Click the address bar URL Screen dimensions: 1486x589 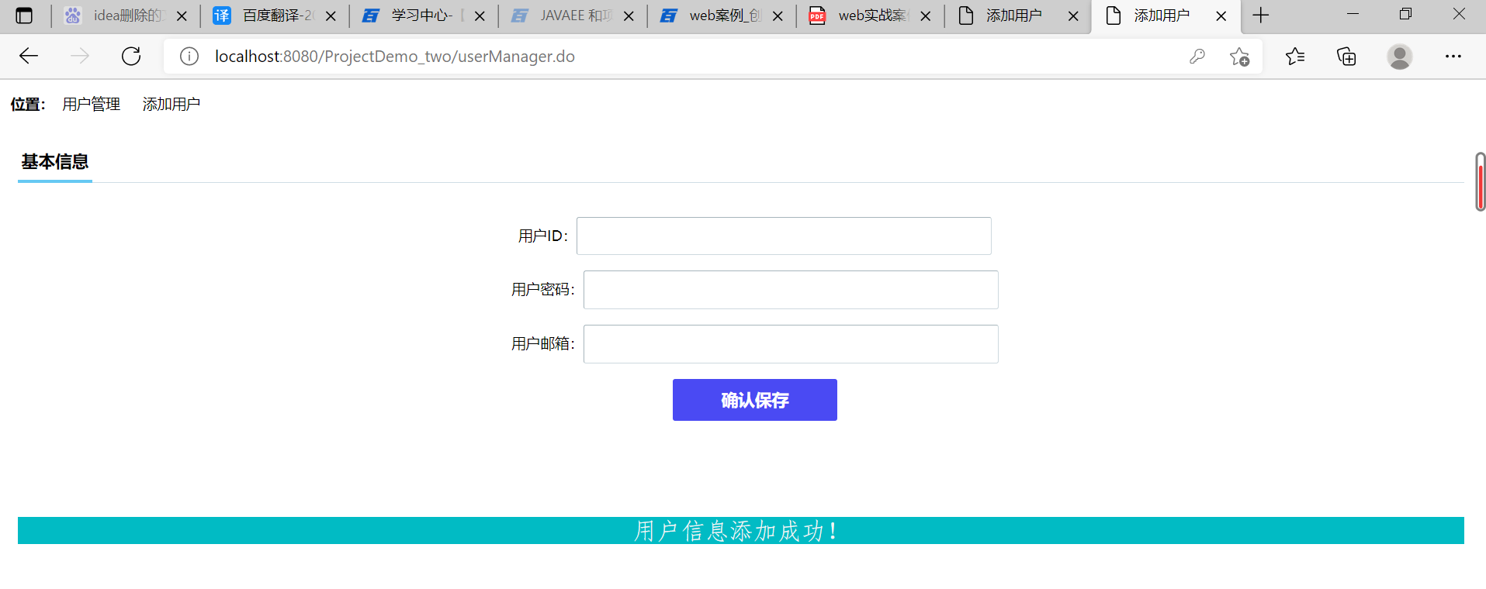pos(394,57)
